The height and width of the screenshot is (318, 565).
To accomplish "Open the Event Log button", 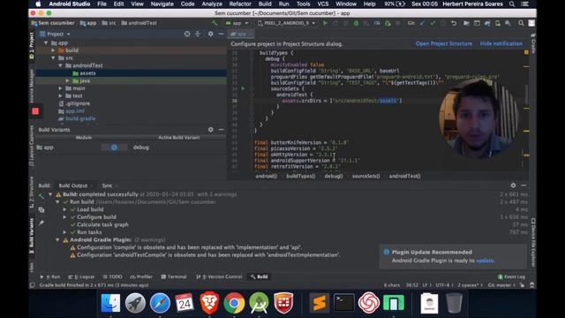I will (x=512, y=276).
